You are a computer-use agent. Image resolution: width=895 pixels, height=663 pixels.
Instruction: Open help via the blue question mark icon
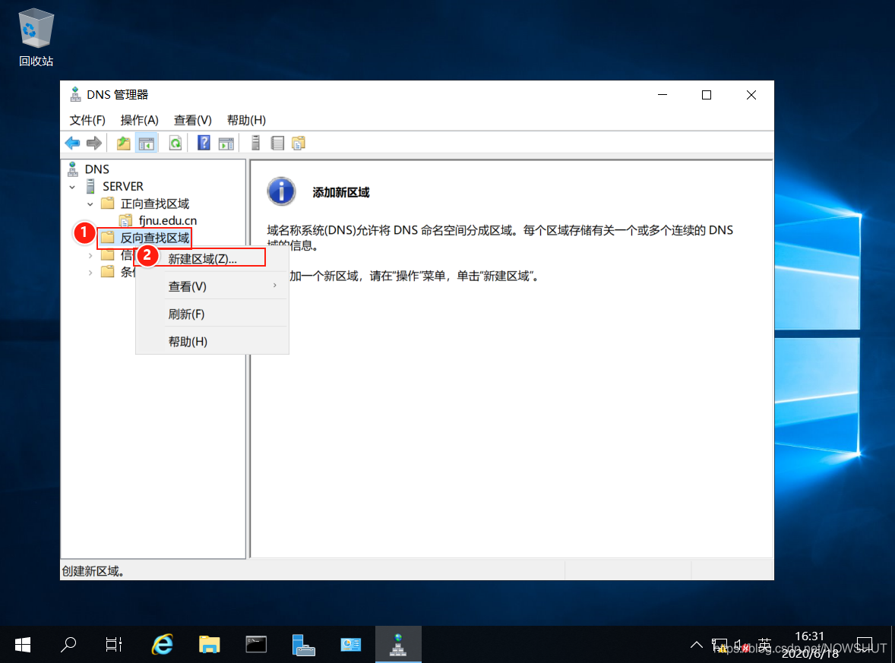click(204, 142)
